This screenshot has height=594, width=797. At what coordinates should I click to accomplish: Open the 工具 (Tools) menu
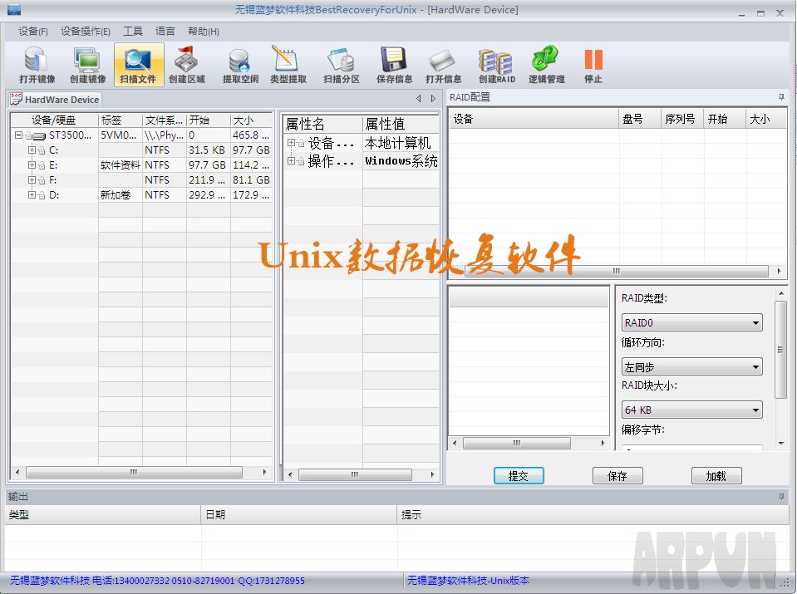coord(133,32)
